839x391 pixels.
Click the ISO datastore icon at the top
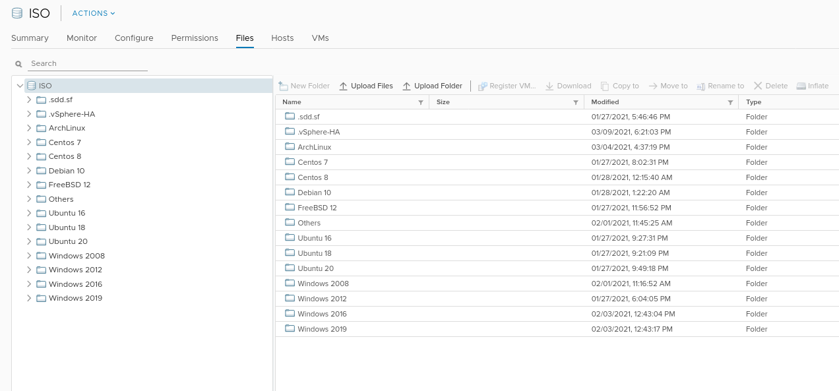coord(17,13)
